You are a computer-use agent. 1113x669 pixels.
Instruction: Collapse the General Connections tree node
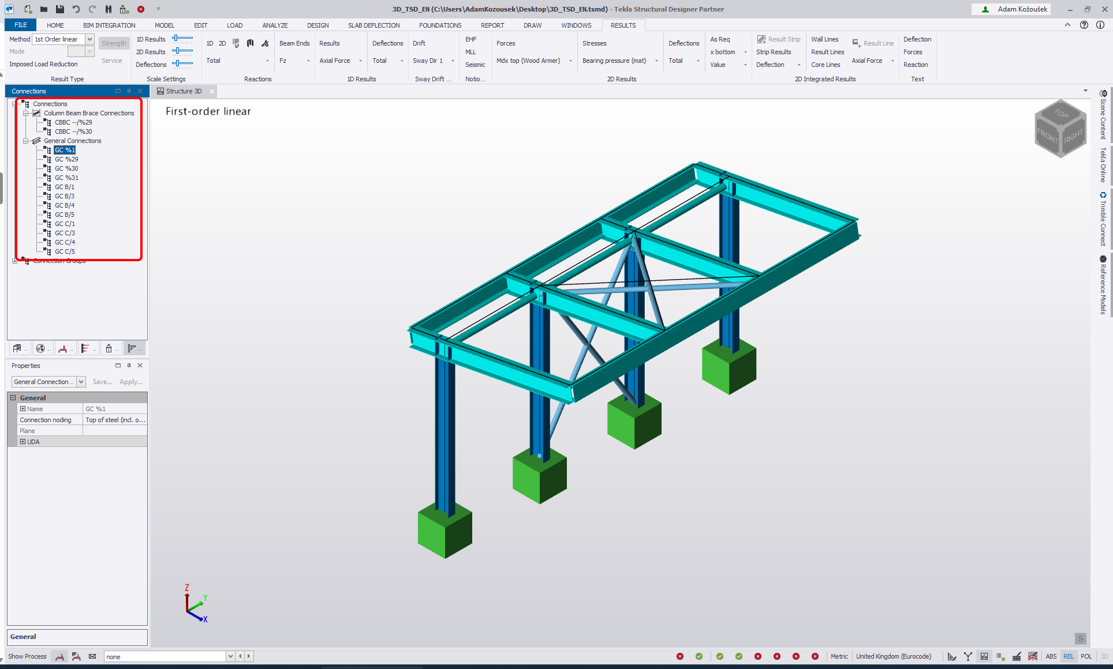click(26, 141)
